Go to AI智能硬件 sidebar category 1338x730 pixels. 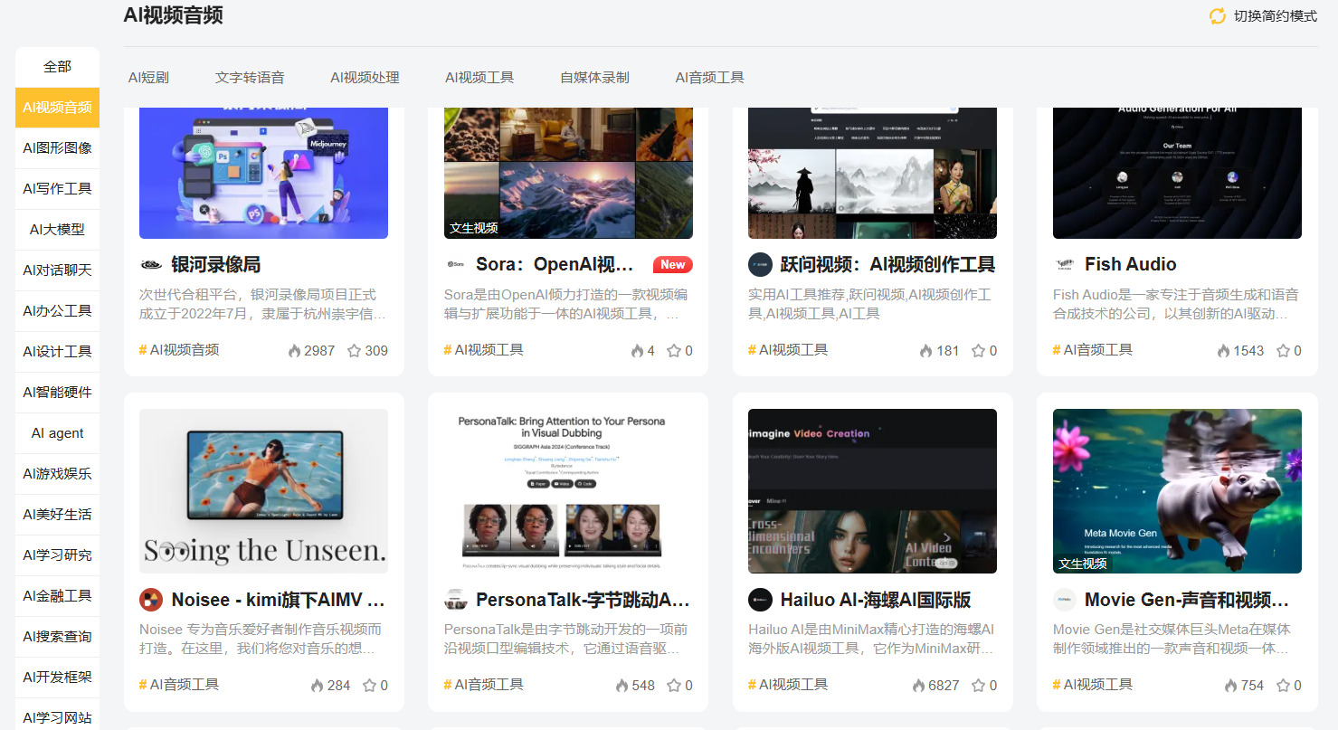pyautogui.click(x=57, y=393)
